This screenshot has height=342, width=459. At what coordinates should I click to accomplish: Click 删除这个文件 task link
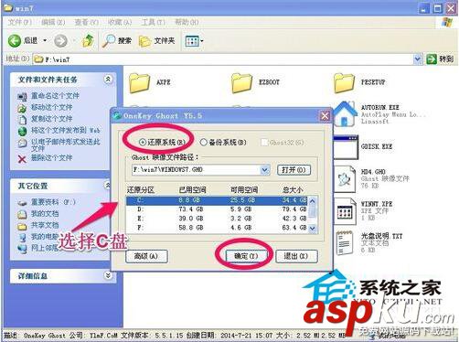tap(52, 158)
